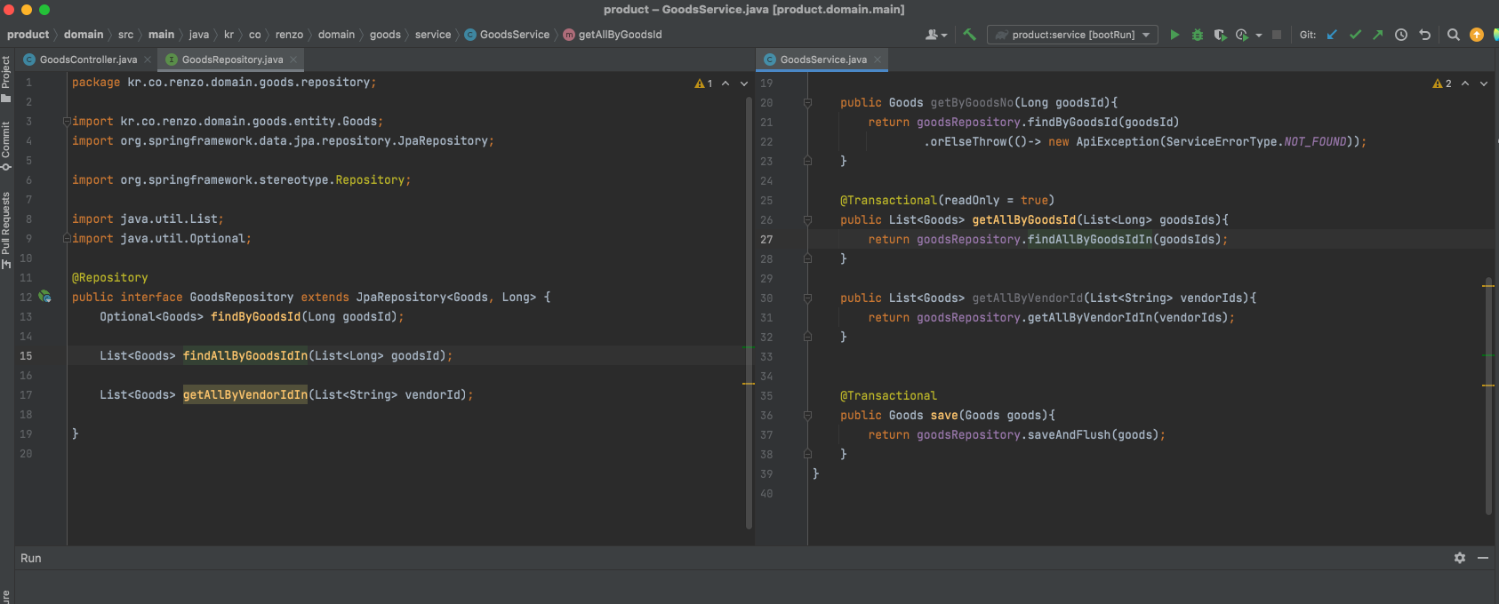The width and height of the screenshot is (1499, 604).
Task: Build project with the hammer icon
Action: (x=969, y=35)
